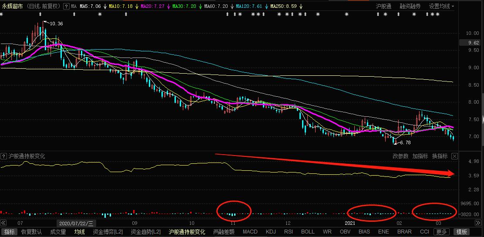
Task: Open the 设置均线 dropdown
Action: pos(441,7)
